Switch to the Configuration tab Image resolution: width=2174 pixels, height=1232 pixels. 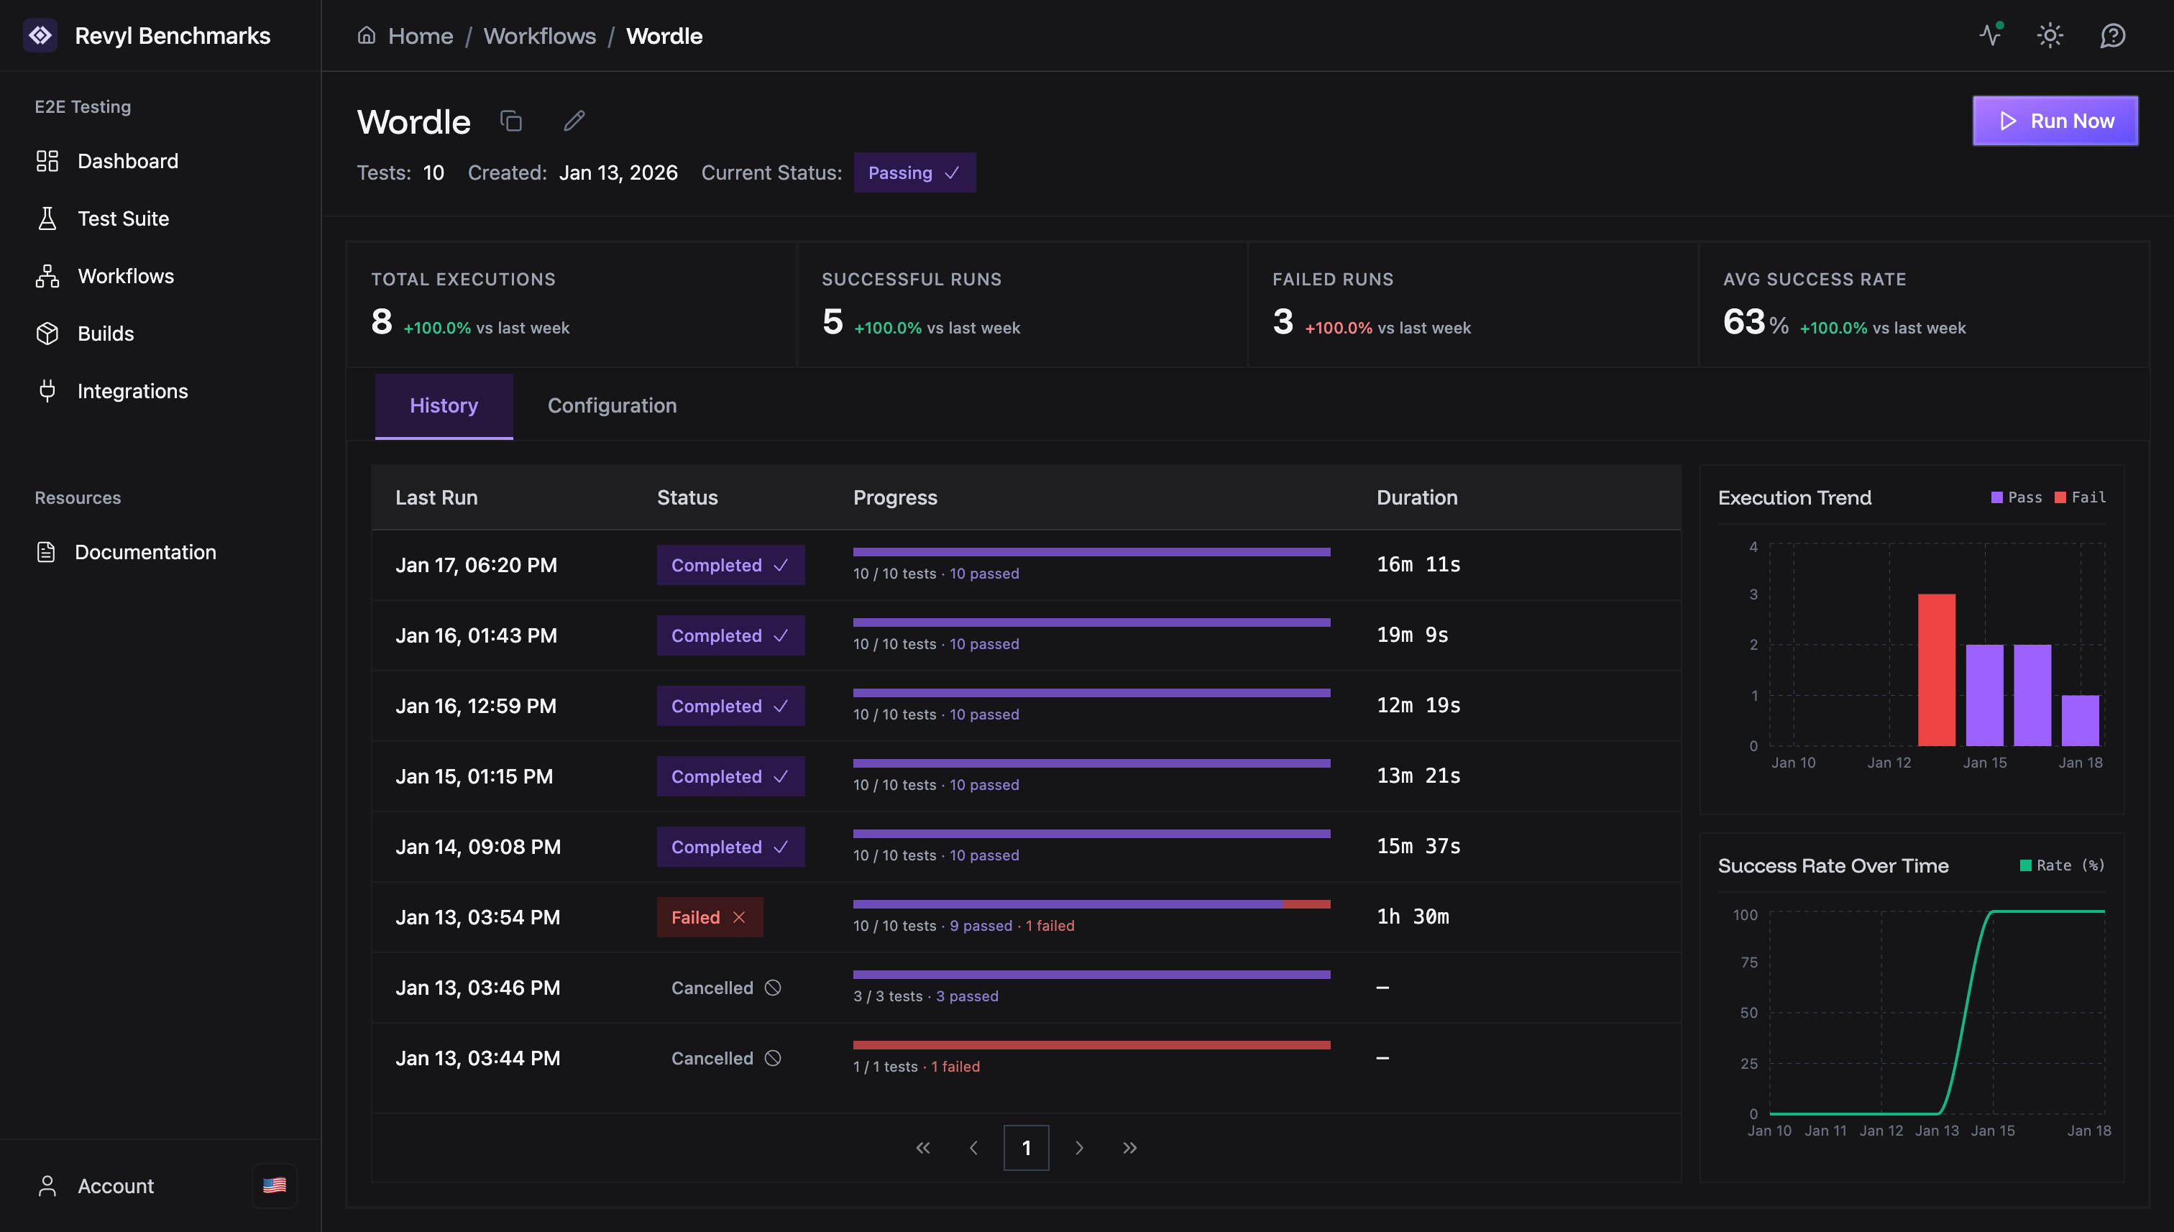tap(612, 405)
